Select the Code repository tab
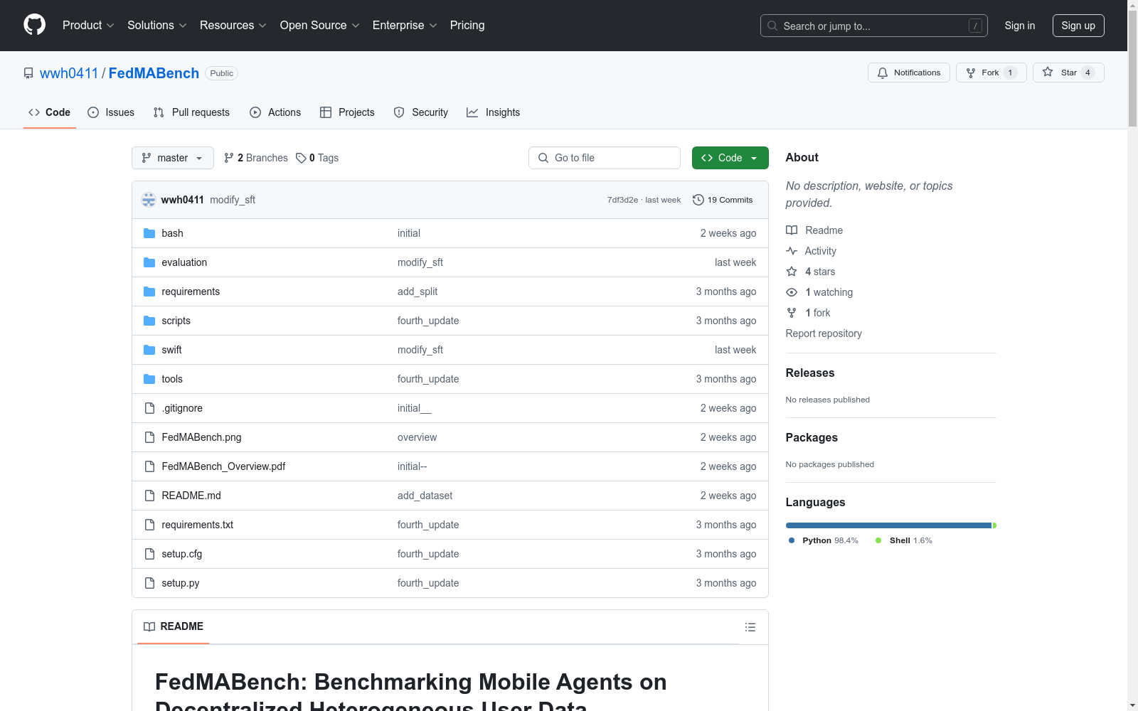This screenshot has height=711, width=1138. (x=50, y=112)
